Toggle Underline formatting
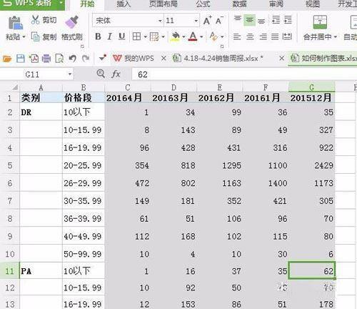357x309 pixels. coord(122,36)
